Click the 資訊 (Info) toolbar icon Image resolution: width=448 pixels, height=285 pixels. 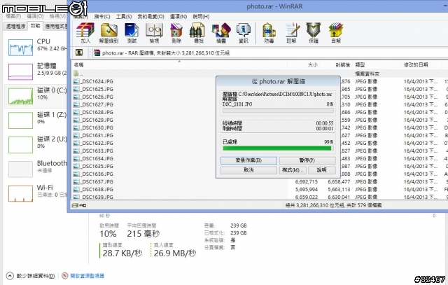point(244,33)
